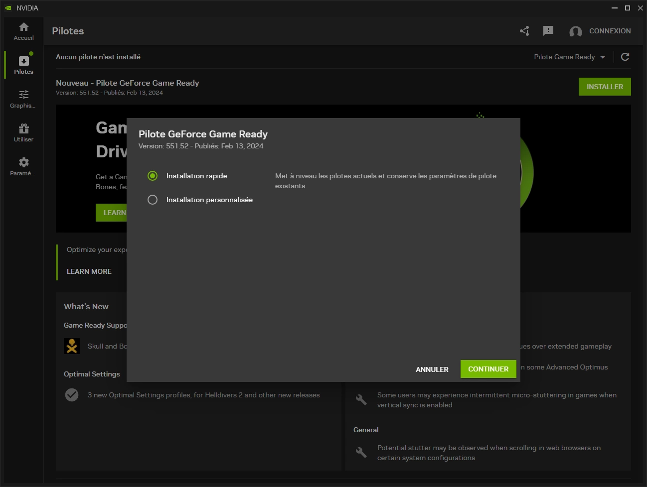The height and width of the screenshot is (487, 647).
Task: Open the feedback notification icon
Action: 548,31
